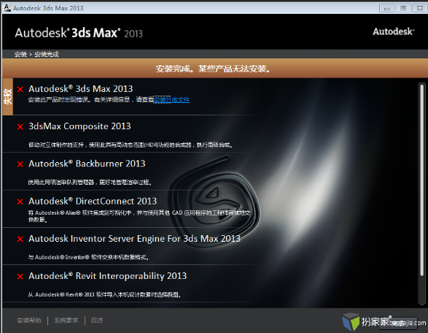Click the failed icon next to Backburner 2013
This screenshot has height=333, width=428.
pos(20,164)
